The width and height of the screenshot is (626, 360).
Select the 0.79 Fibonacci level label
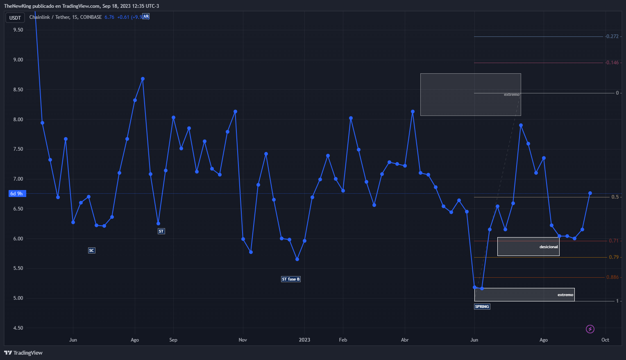pyautogui.click(x=614, y=257)
